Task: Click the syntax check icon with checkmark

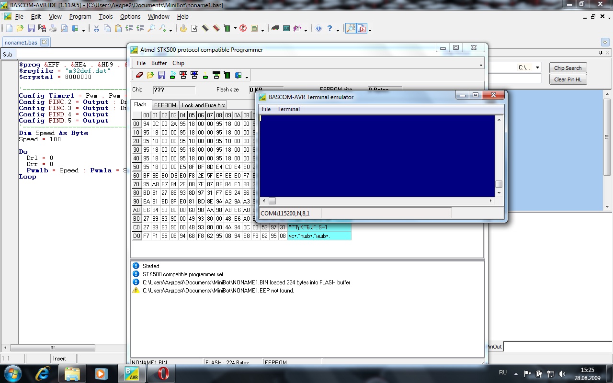Action: [194, 29]
